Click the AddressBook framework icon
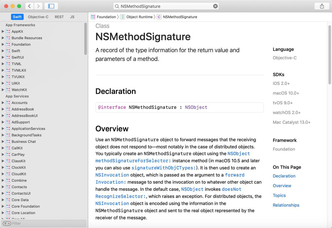This screenshot has height=228, width=332. pos(8,109)
